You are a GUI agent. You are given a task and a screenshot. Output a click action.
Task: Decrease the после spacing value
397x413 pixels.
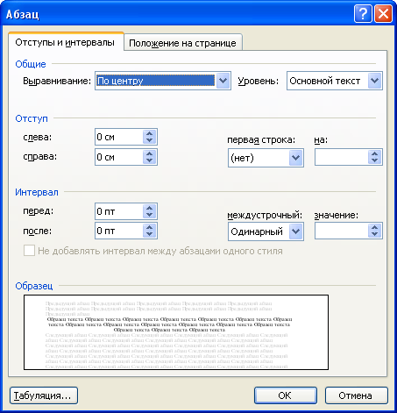coord(150,234)
